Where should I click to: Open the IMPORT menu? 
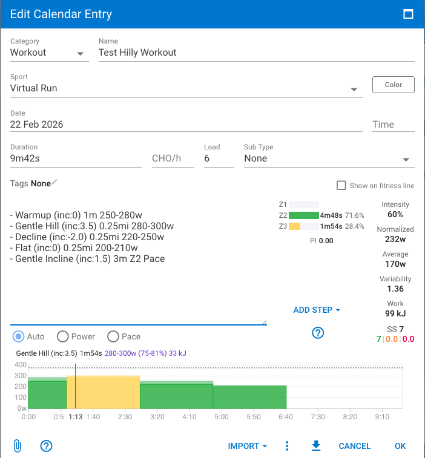(x=248, y=446)
